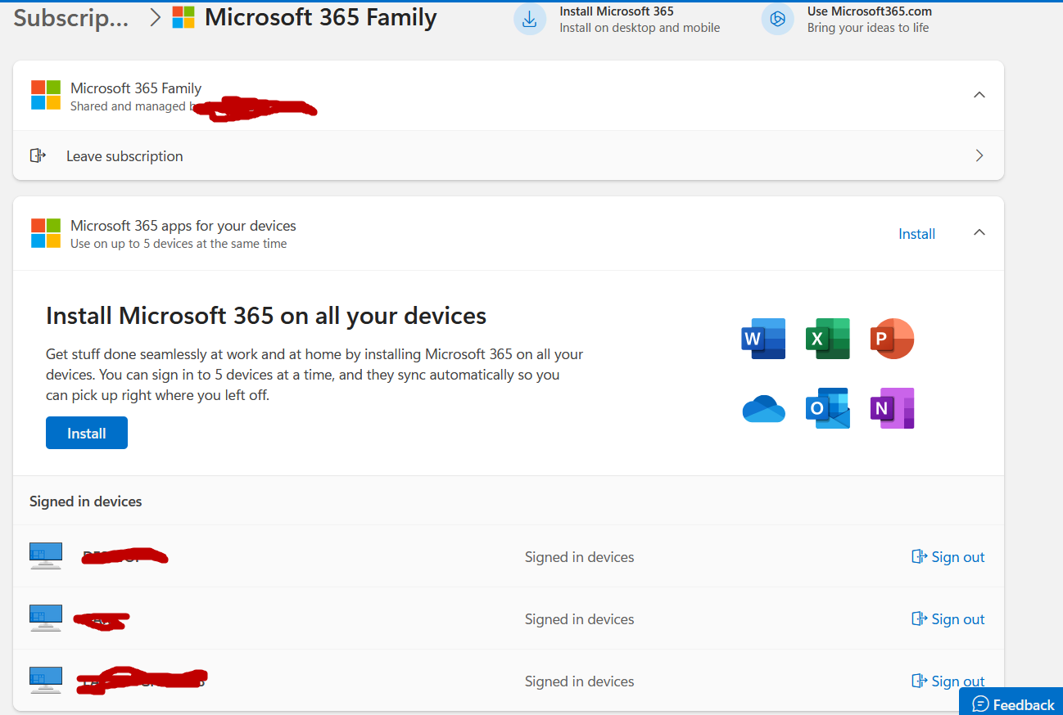Click the Outlook app icon
The height and width of the screenshot is (715, 1063).
(827, 408)
